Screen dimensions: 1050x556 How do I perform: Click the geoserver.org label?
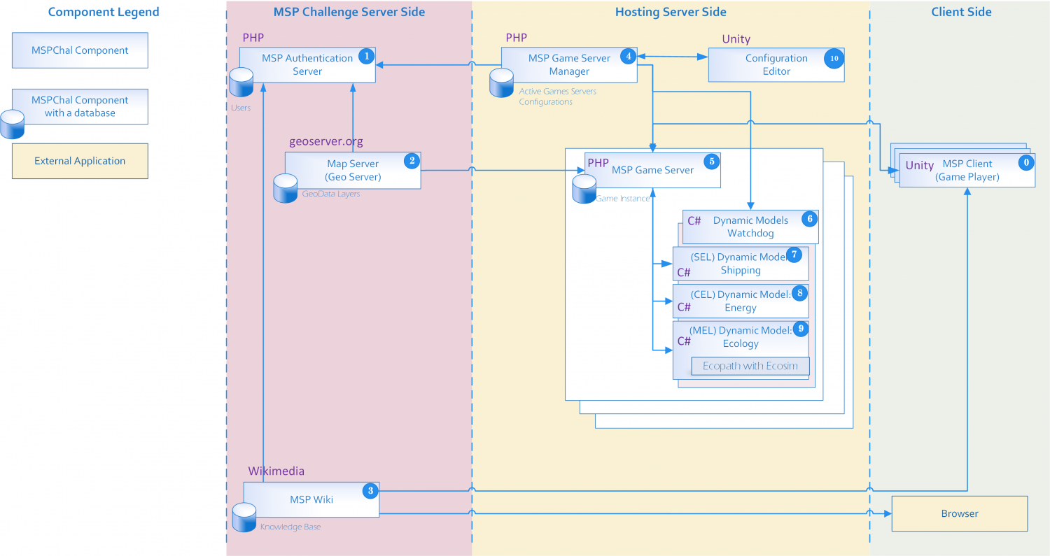[326, 141]
